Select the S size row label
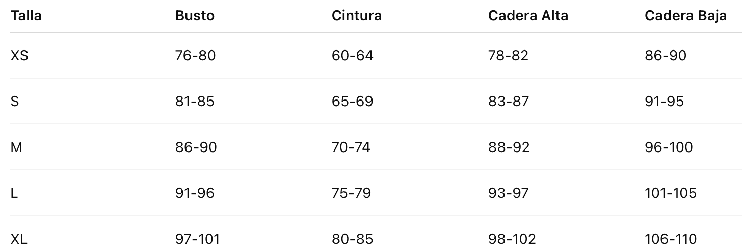This screenshot has height=250, width=742. click(x=15, y=101)
